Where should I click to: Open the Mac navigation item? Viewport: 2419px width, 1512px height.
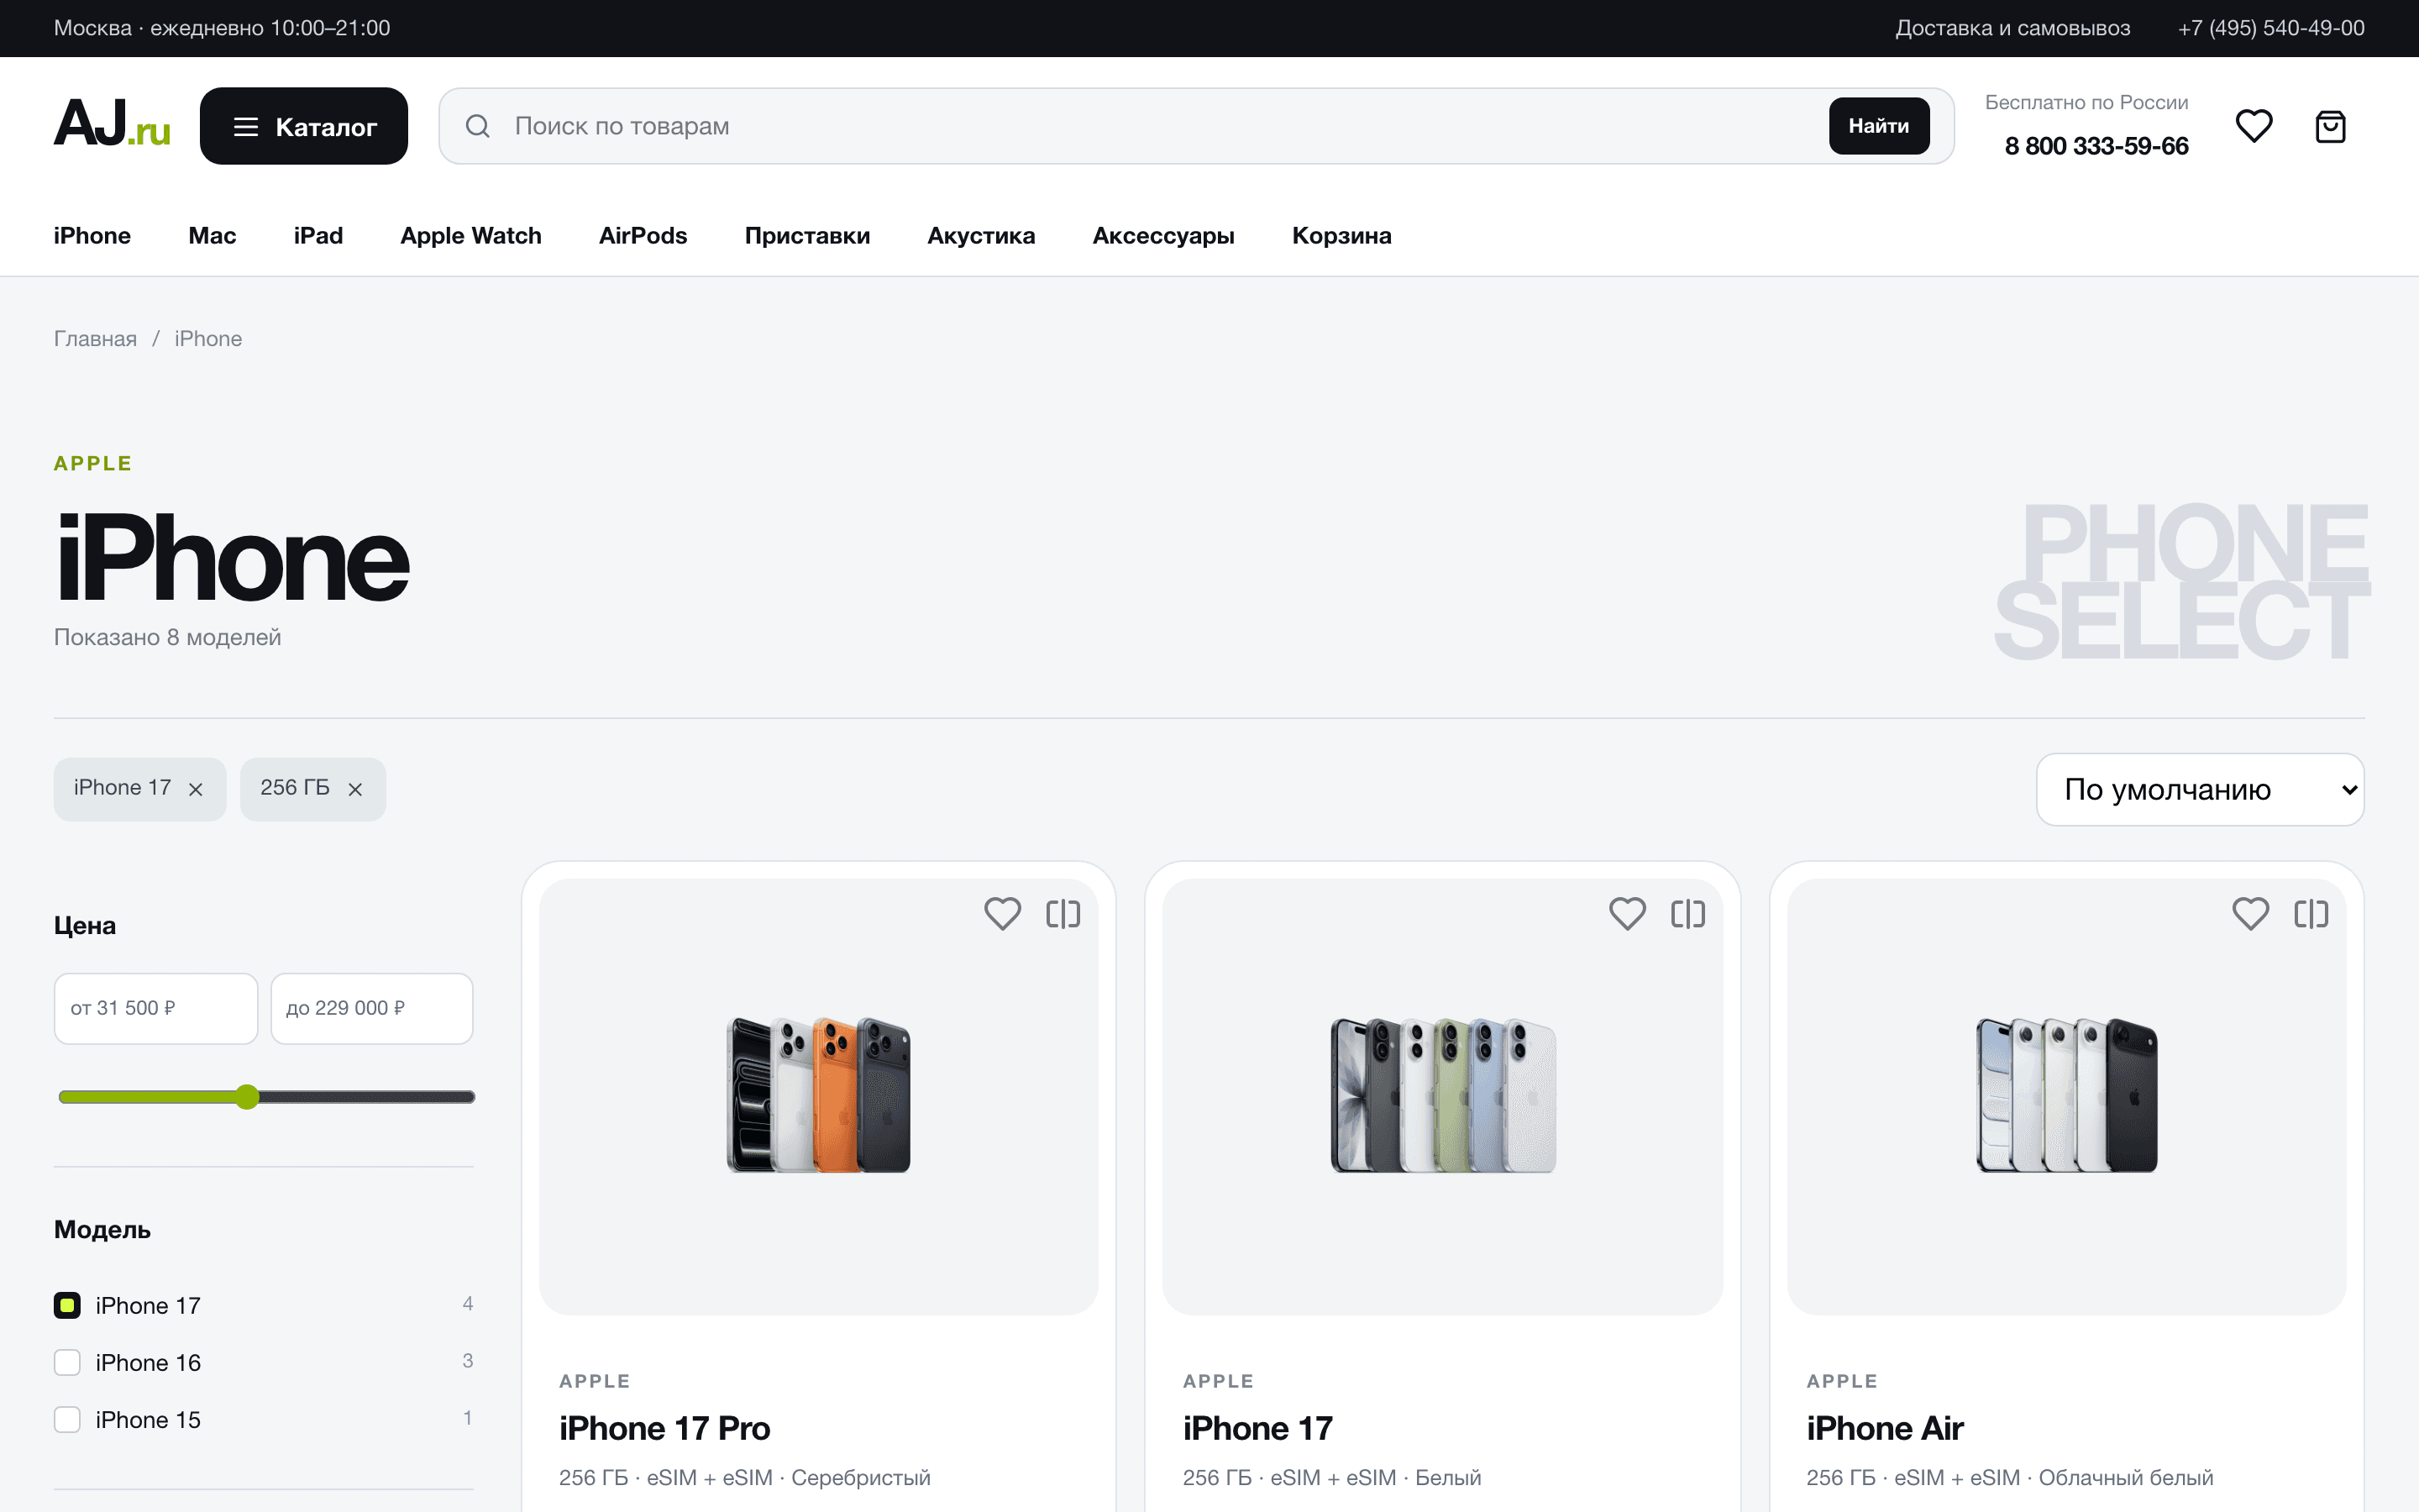coord(212,236)
